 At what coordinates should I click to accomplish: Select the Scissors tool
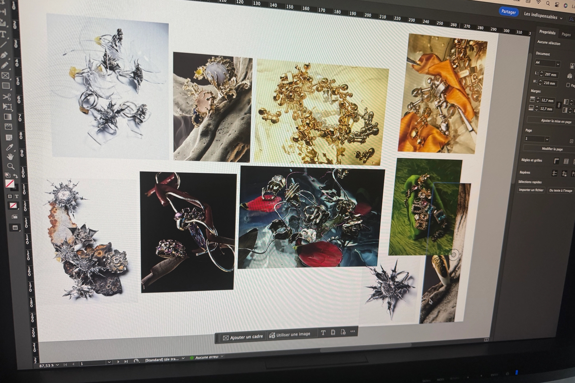pos(6,96)
